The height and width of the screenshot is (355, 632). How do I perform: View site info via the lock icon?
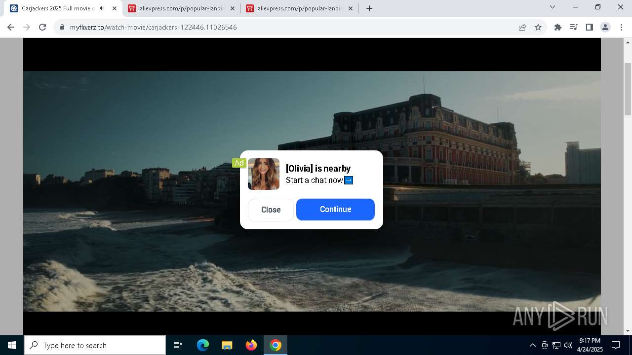[x=62, y=27]
